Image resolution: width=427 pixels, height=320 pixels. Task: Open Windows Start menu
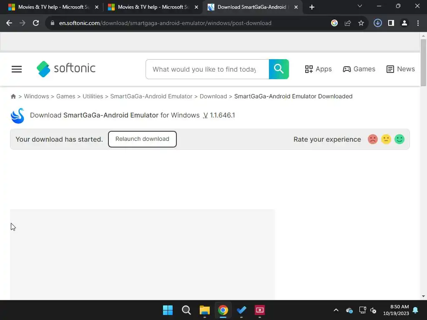(x=168, y=310)
